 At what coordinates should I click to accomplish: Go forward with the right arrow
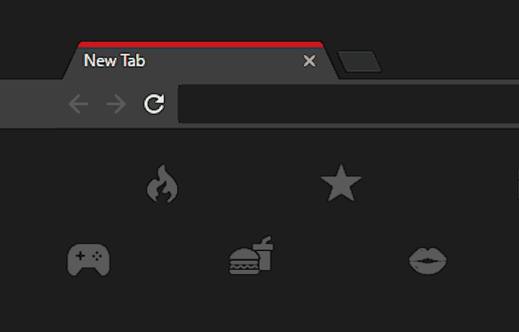116,104
